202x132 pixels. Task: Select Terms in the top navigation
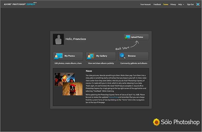(x=166, y=5)
